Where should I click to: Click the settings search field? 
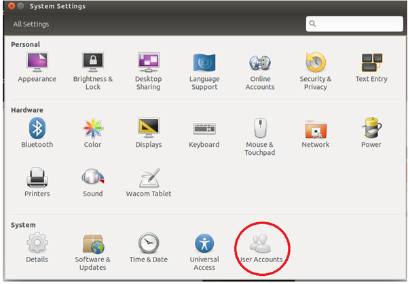[x=354, y=24]
